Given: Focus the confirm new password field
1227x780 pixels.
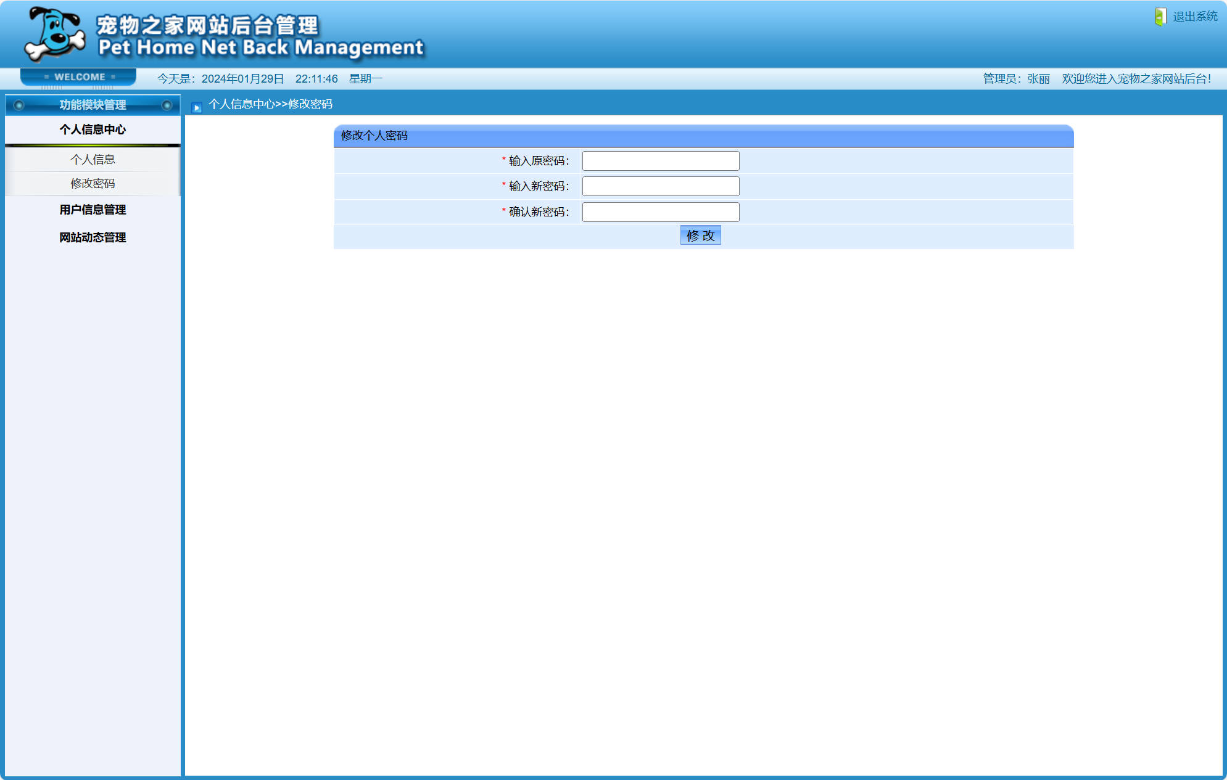Looking at the screenshot, I should 660,212.
